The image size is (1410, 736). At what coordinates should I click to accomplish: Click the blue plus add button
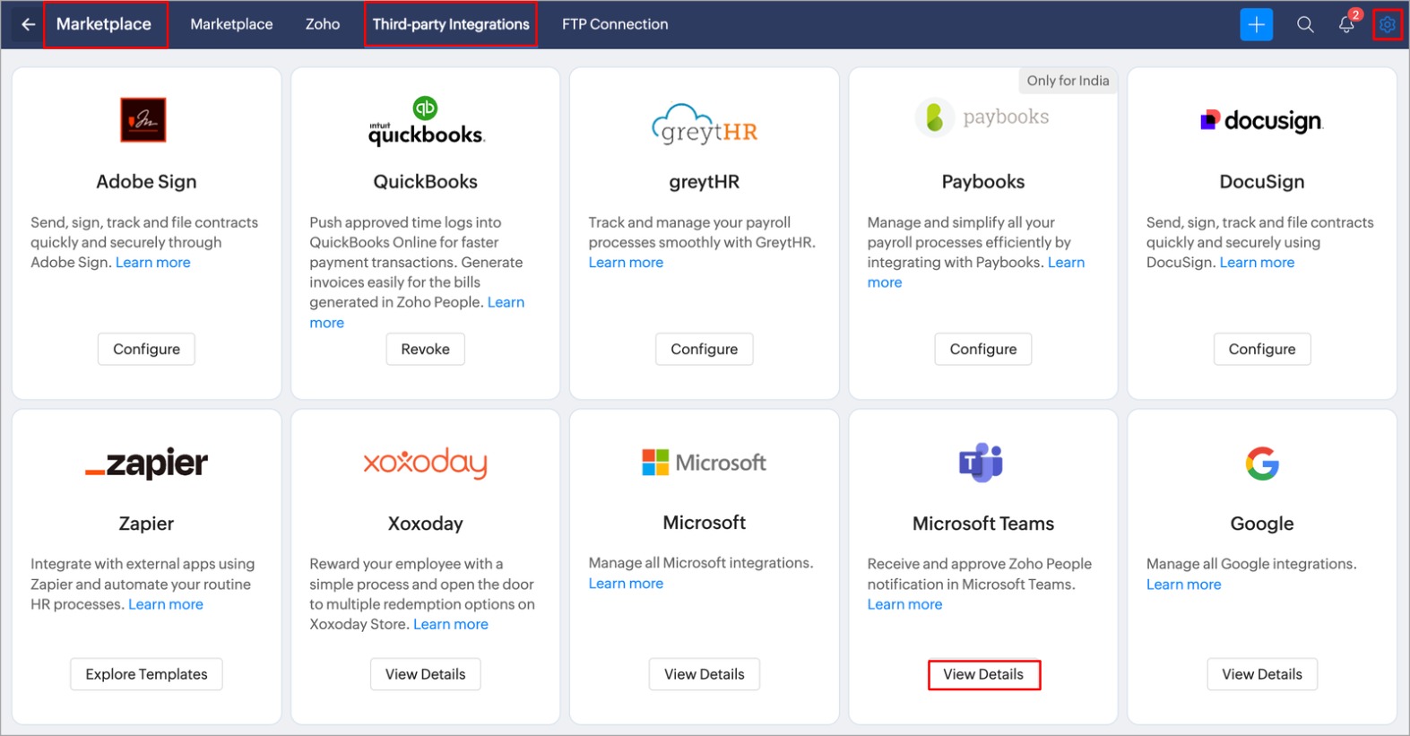(x=1256, y=24)
